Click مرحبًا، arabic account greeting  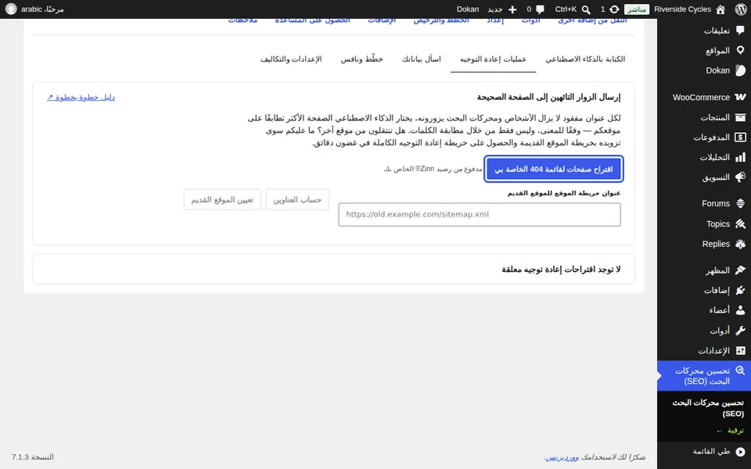pyautogui.click(x=42, y=9)
